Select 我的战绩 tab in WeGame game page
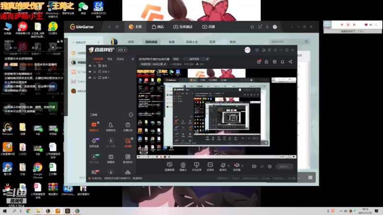 point(151,42)
